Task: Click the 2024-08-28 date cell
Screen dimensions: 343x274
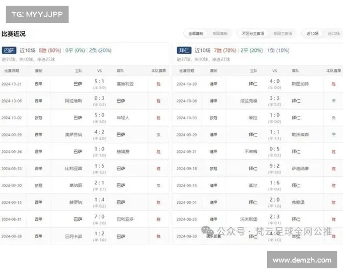Action: pos(11,236)
